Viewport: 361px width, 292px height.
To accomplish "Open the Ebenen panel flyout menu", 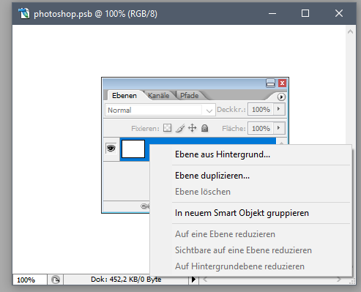I will pyautogui.click(x=281, y=97).
